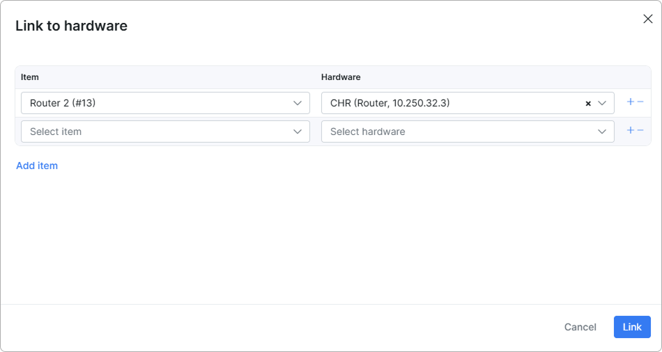The image size is (662, 352).
Task: Click the Item column header
Action: click(29, 77)
